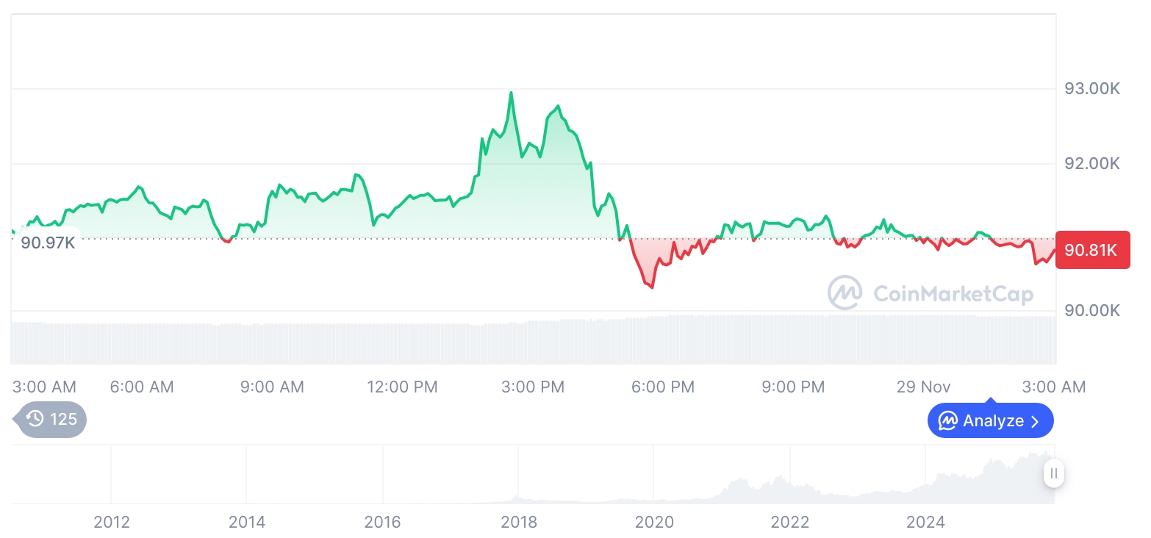Image resolution: width=1151 pixels, height=538 pixels.
Task: Click the 2012 label on overview timeline
Action: (x=112, y=522)
